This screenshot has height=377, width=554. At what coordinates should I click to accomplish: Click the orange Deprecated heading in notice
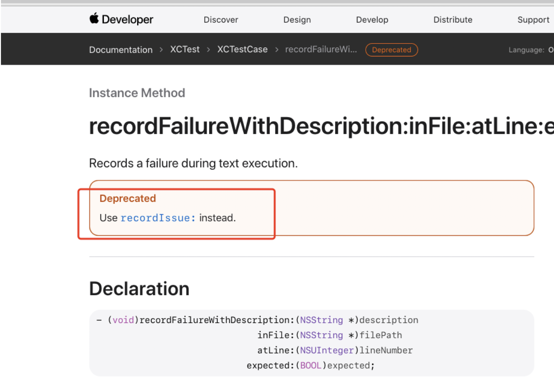(128, 198)
